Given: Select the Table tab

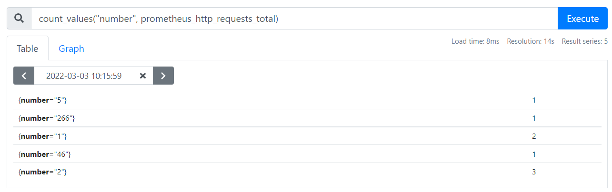Looking at the screenshot, I should tap(28, 48).
